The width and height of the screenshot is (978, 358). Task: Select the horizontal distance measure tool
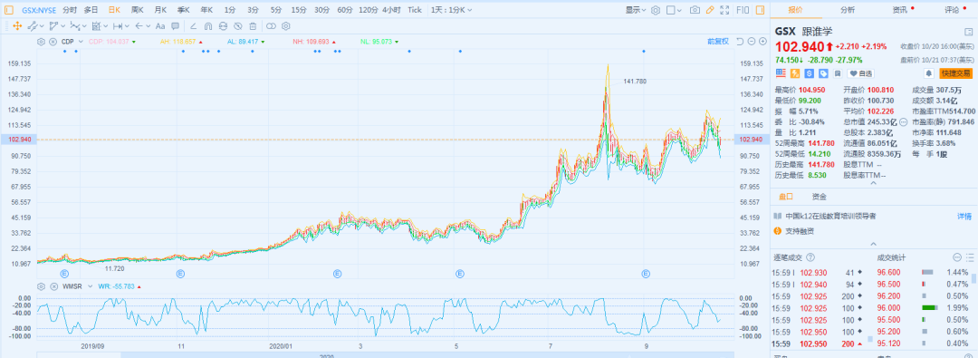click(x=117, y=26)
